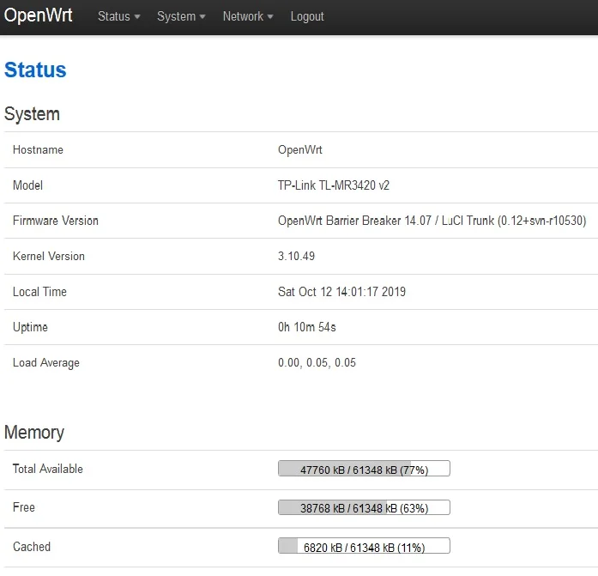The width and height of the screenshot is (598, 576).
Task: Open the Status menu
Action: pos(118,16)
